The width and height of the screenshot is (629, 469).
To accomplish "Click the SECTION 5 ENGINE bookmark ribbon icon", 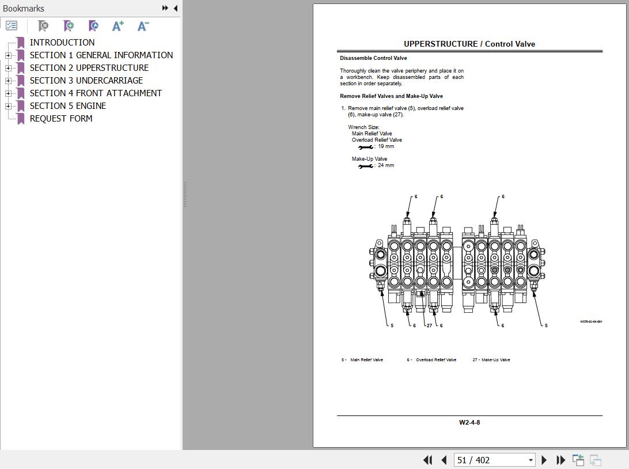I will click(x=21, y=106).
